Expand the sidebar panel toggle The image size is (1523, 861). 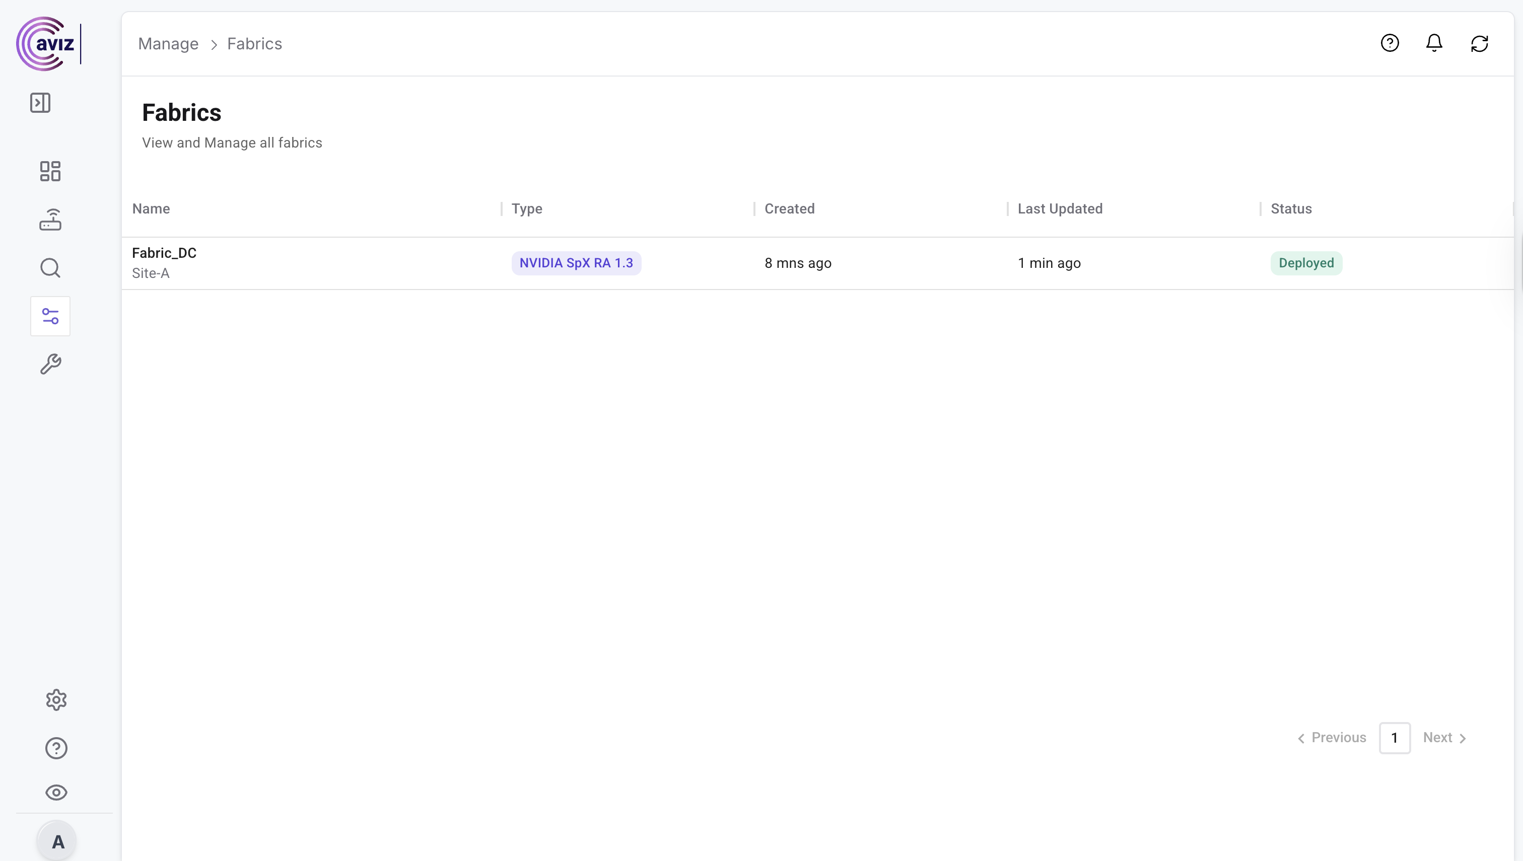(40, 103)
